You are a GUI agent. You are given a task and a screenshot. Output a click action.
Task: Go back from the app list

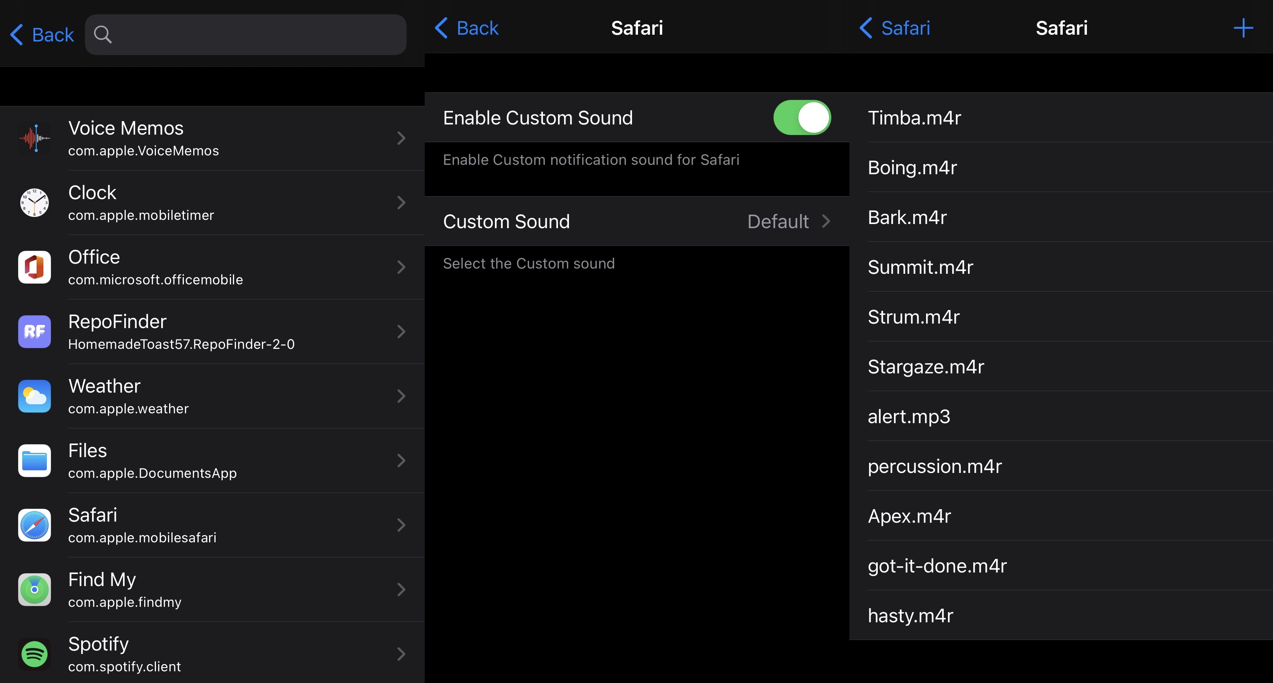[42, 35]
